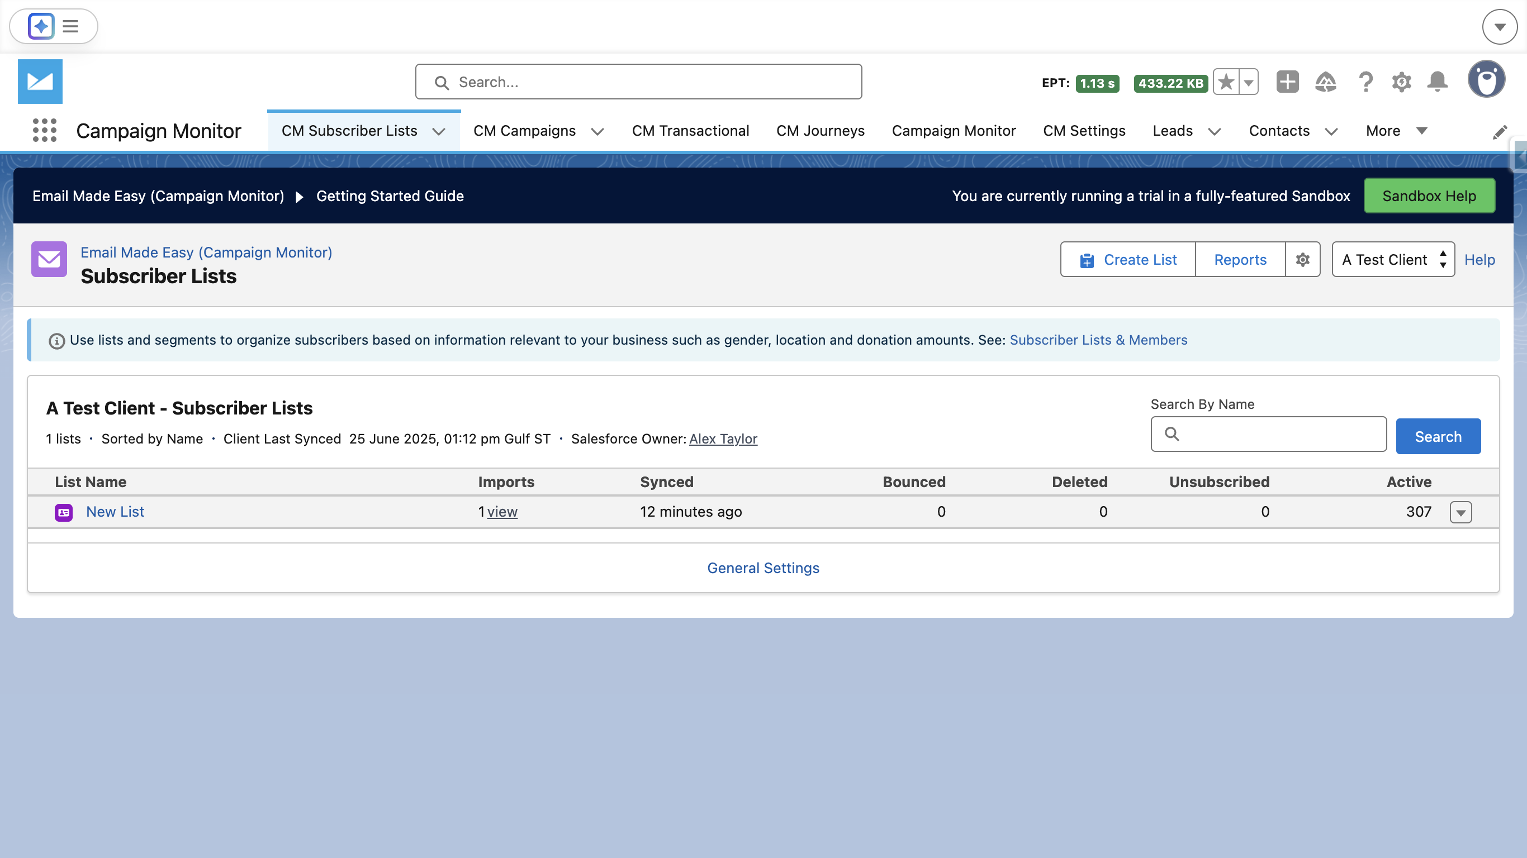This screenshot has height=858, width=1527.
Task: Expand the Contacts tab chevron
Action: (1331, 131)
